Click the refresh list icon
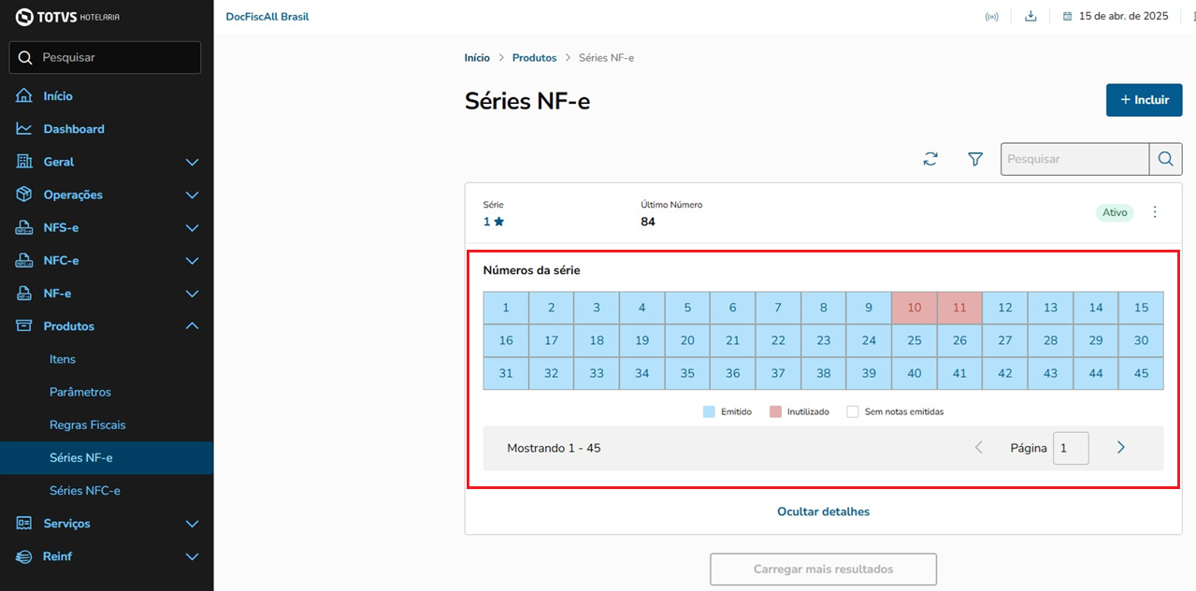 point(929,159)
